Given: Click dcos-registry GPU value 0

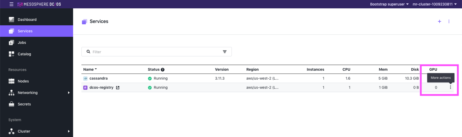Looking at the screenshot, I should point(436,87).
